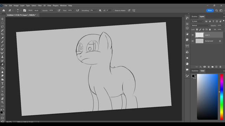225x126 pixels.
Task: Open the Image menu
Action: 16,6
